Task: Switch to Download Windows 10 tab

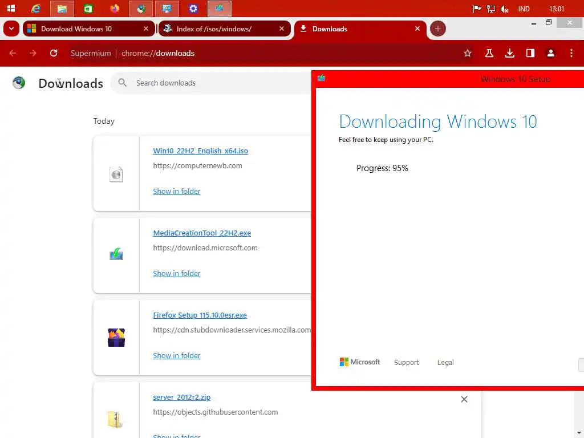Action: tap(88, 29)
